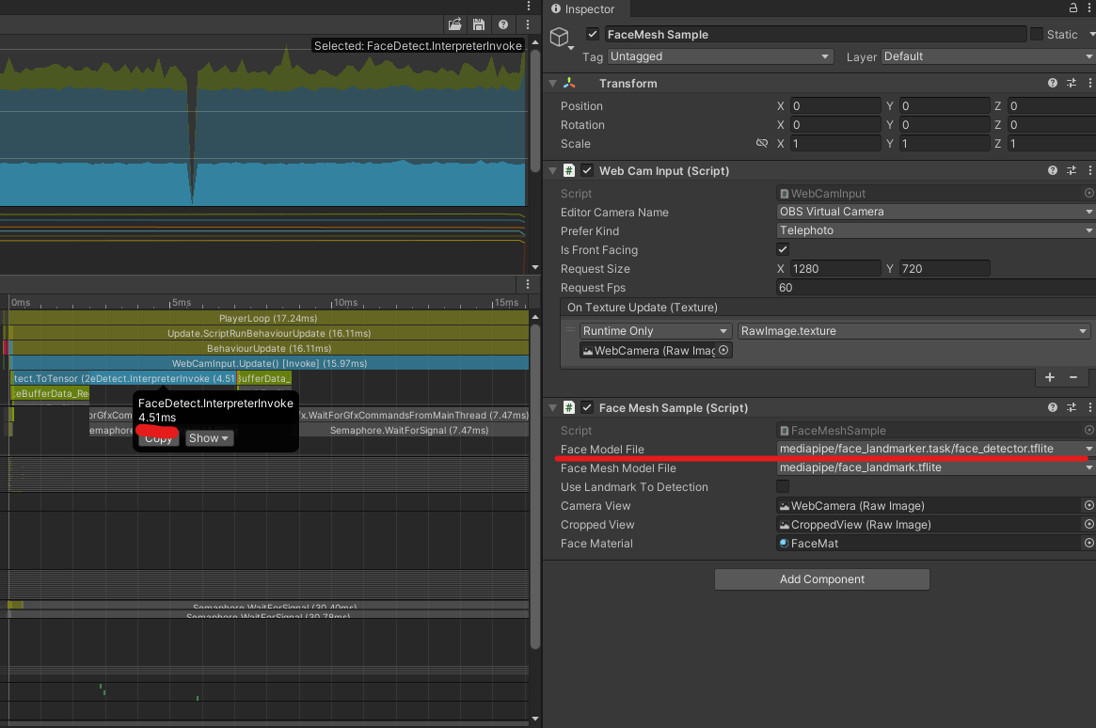The width and height of the screenshot is (1096, 728).
Task: Change Runtime Only event mode dropdown
Action: pyautogui.click(x=655, y=330)
